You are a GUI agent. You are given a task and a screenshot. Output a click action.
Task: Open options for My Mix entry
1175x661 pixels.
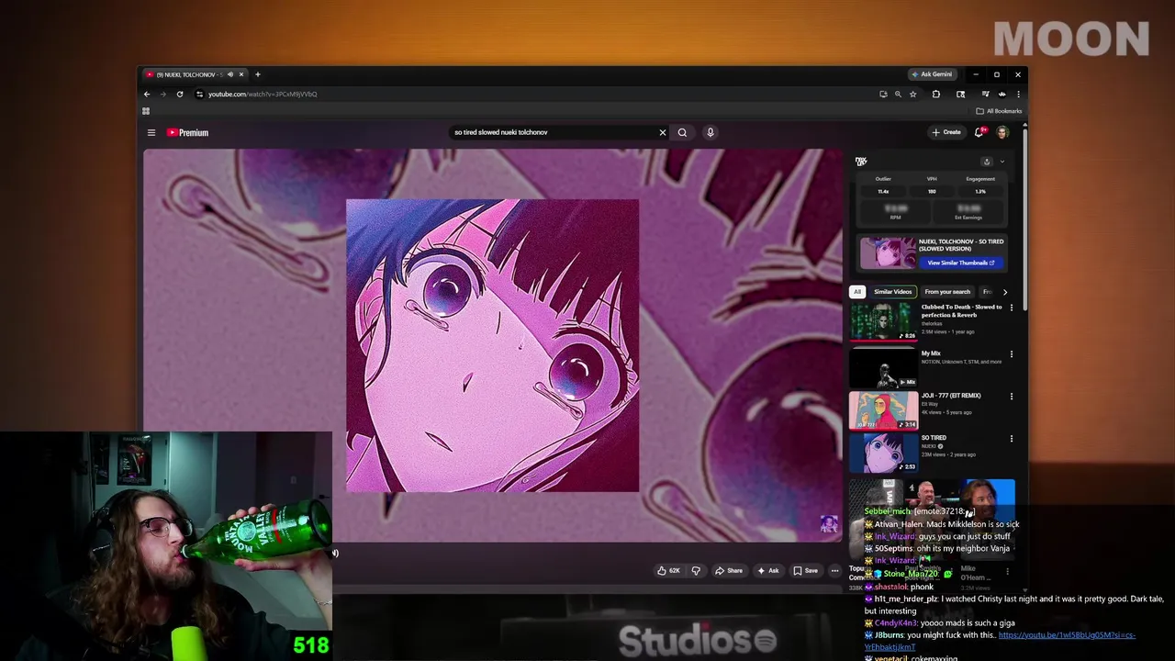click(1012, 353)
